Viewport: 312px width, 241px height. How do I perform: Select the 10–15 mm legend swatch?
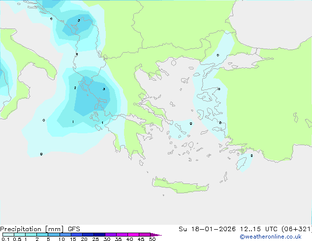65,235
